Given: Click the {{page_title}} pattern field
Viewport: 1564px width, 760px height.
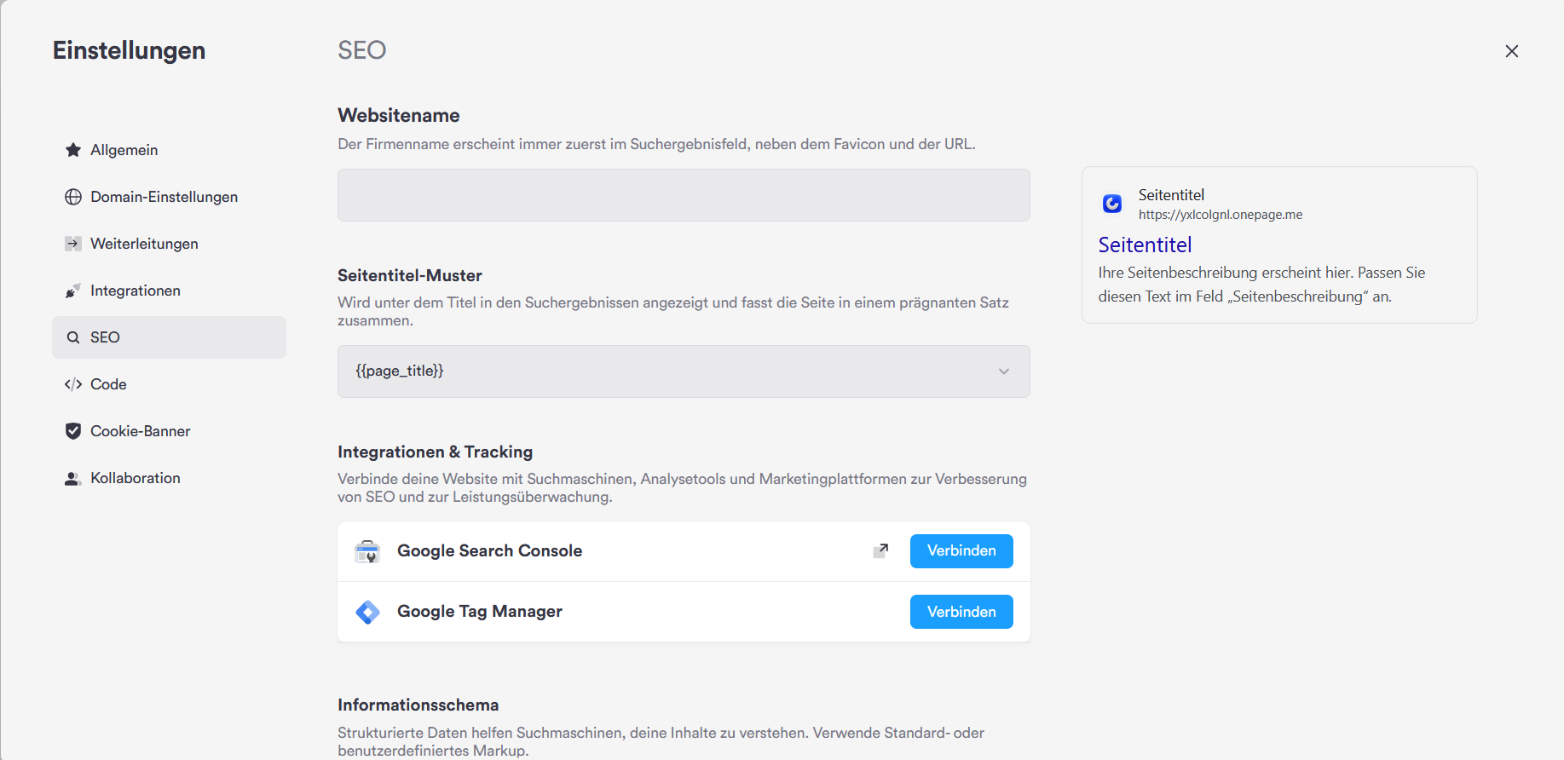Looking at the screenshot, I should click(x=684, y=371).
